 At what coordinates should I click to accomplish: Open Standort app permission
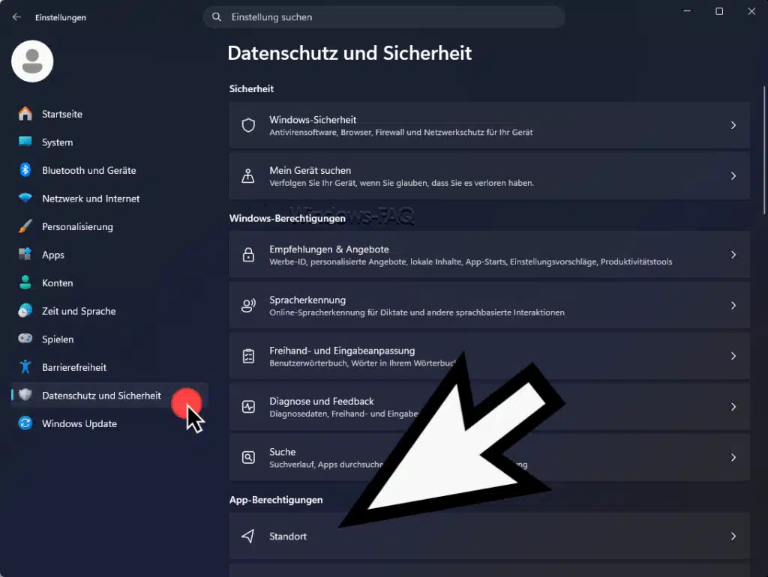coord(489,536)
